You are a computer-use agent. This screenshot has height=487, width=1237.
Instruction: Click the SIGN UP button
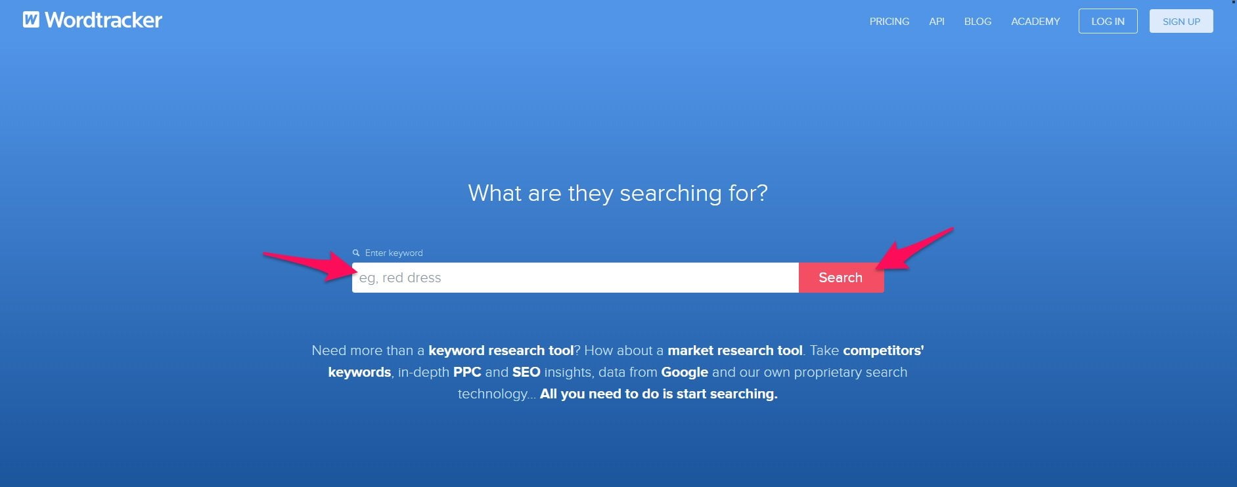pos(1181,21)
